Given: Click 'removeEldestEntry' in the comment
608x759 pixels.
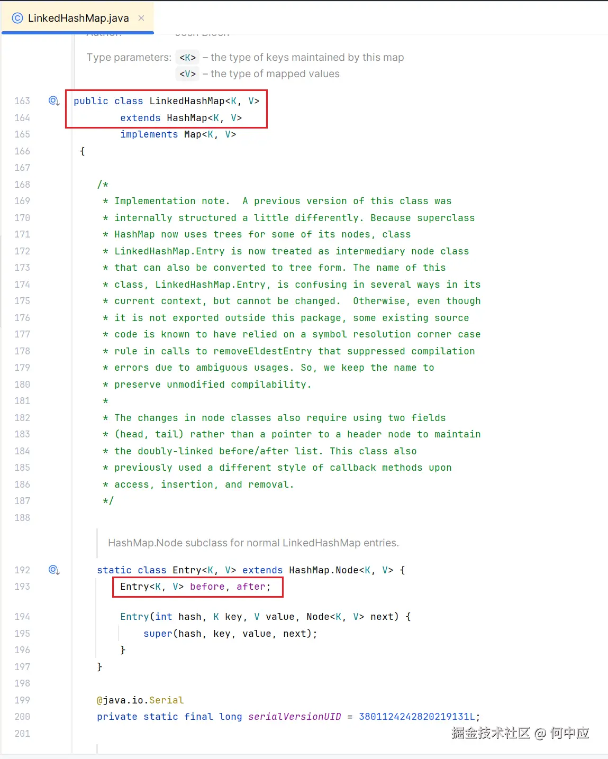Looking at the screenshot, I should (262, 351).
